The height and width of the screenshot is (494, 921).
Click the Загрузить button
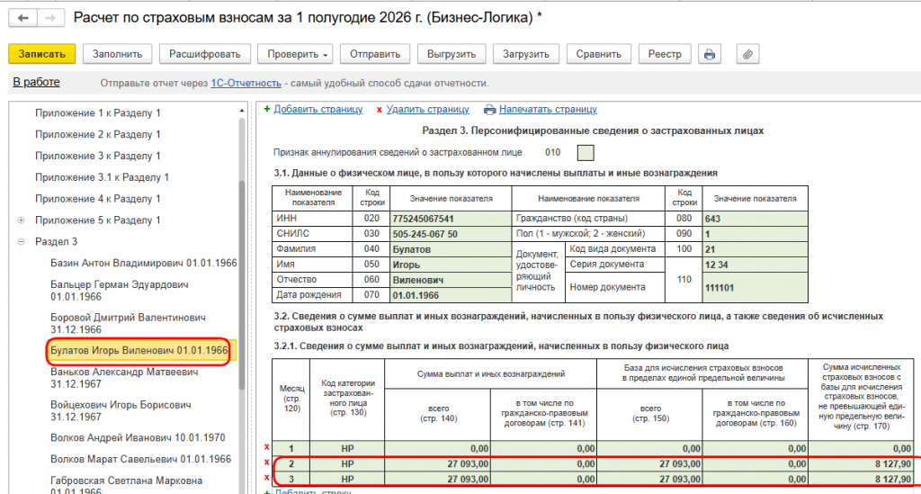pyautogui.click(x=525, y=54)
